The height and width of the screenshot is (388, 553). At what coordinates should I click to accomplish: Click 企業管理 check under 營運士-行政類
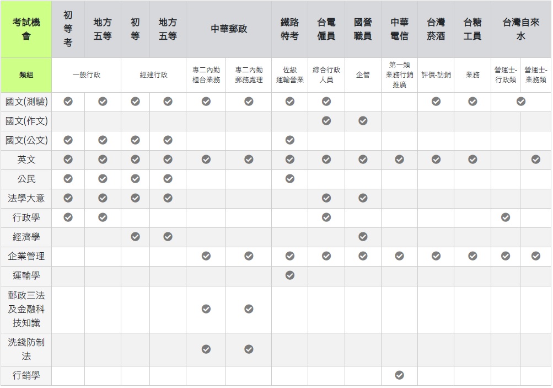[506, 256]
